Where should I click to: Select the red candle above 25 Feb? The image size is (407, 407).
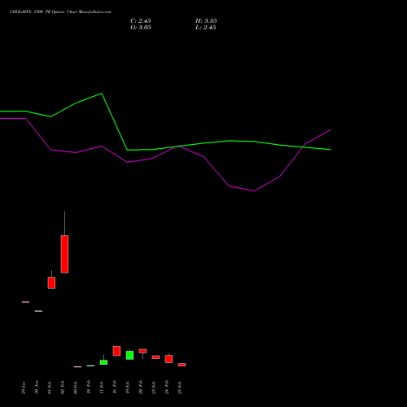tap(182, 365)
